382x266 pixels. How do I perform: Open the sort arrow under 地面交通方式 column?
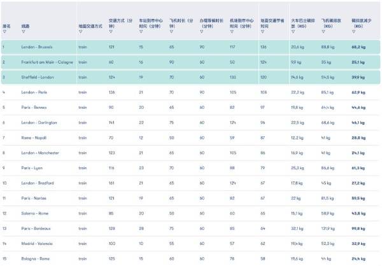click(x=80, y=32)
